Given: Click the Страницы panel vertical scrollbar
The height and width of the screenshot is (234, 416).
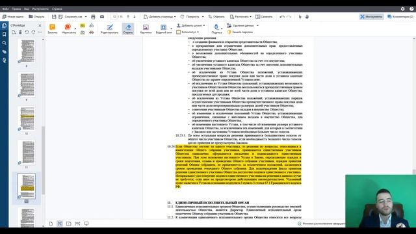Looking at the screenshot, I should (x=44, y=161).
